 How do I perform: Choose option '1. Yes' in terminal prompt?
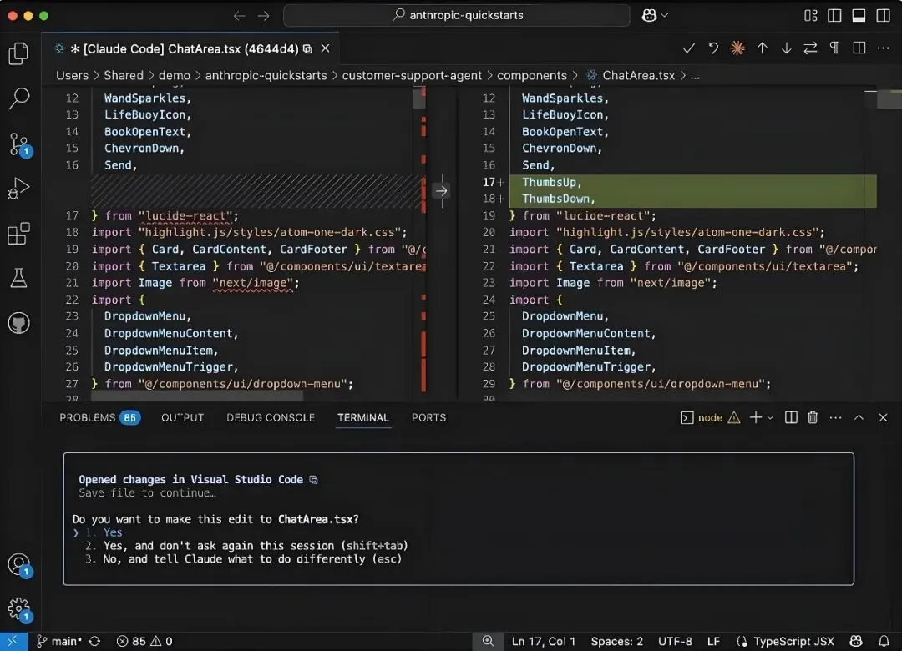(x=104, y=532)
